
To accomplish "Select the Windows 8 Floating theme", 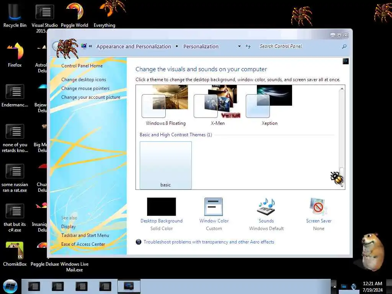I will point(165,105).
